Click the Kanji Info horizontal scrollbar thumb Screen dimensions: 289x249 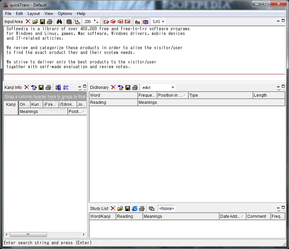(x=28, y=234)
